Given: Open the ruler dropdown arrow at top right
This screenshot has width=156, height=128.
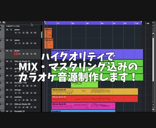Looking at the screenshot, I should coord(153,23).
